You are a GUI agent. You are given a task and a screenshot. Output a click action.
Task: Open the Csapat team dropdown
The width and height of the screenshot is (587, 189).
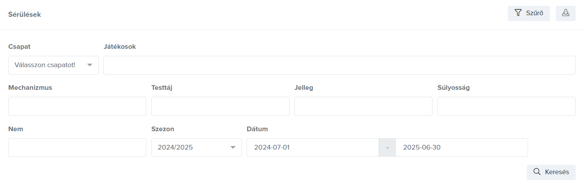(x=53, y=65)
